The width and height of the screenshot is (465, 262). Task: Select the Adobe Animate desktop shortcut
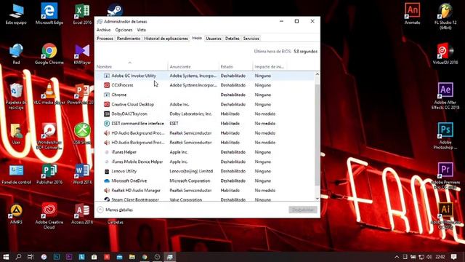click(412, 15)
